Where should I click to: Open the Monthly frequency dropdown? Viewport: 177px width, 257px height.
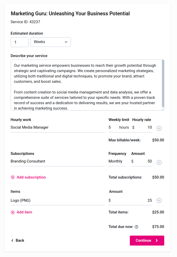[x=117, y=161]
